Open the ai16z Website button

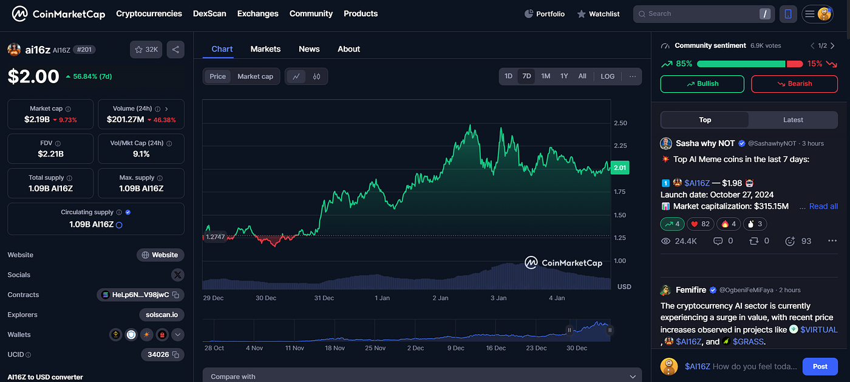160,255
